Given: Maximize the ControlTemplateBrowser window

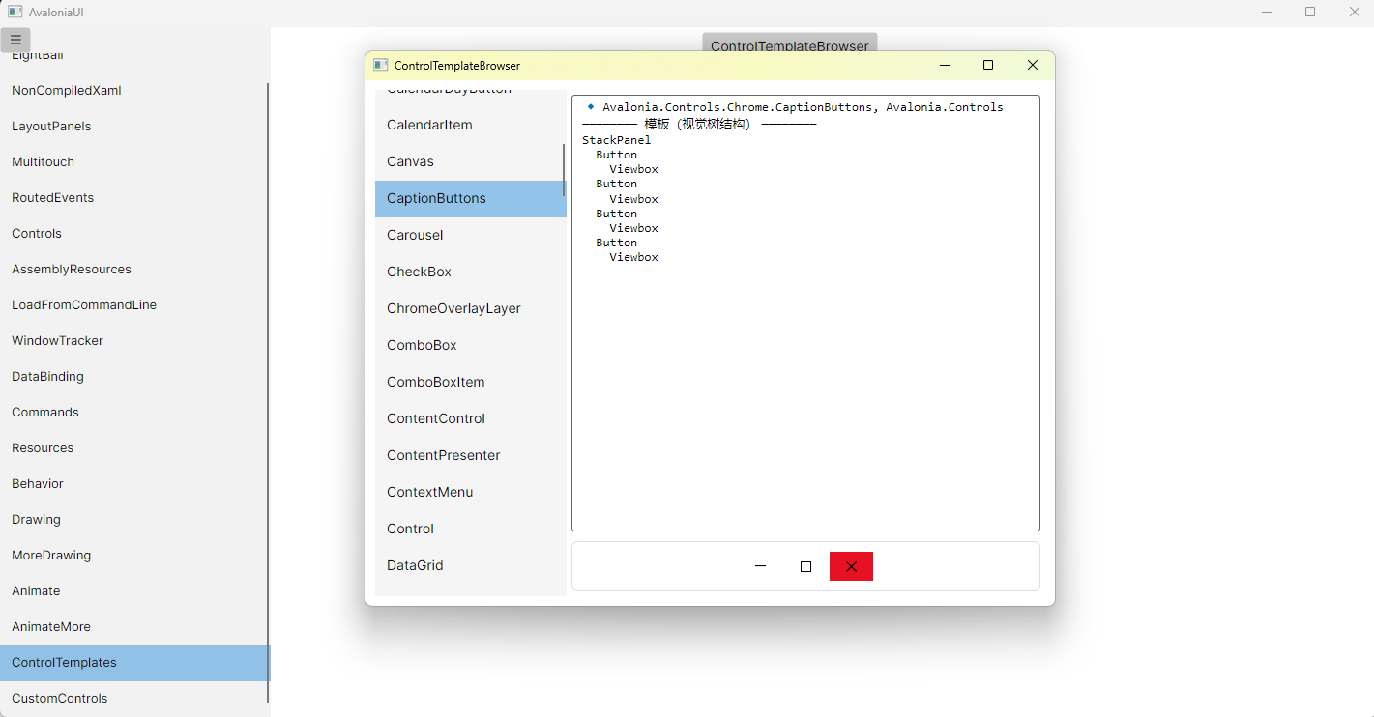Looking at the screenshot, I should [x=988, y=65].
